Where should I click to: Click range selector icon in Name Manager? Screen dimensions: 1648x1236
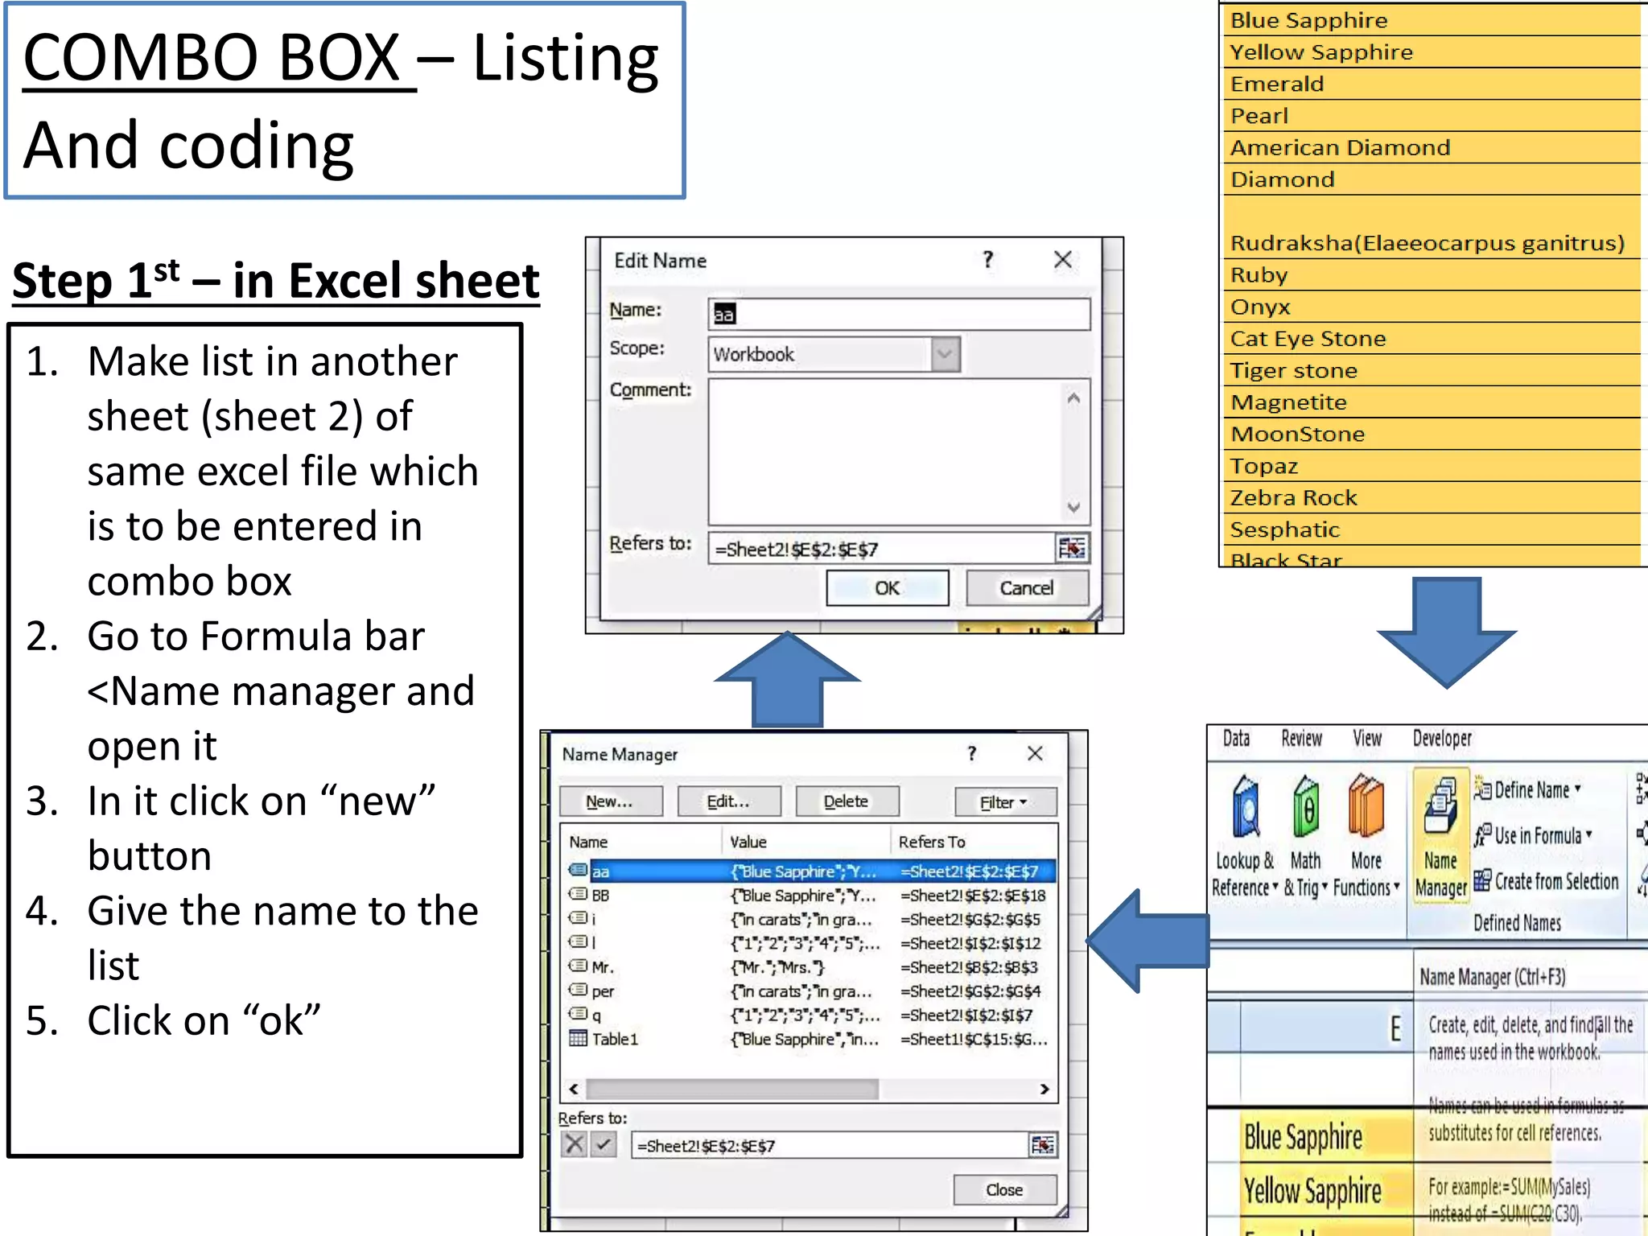coord(1042,1145)
